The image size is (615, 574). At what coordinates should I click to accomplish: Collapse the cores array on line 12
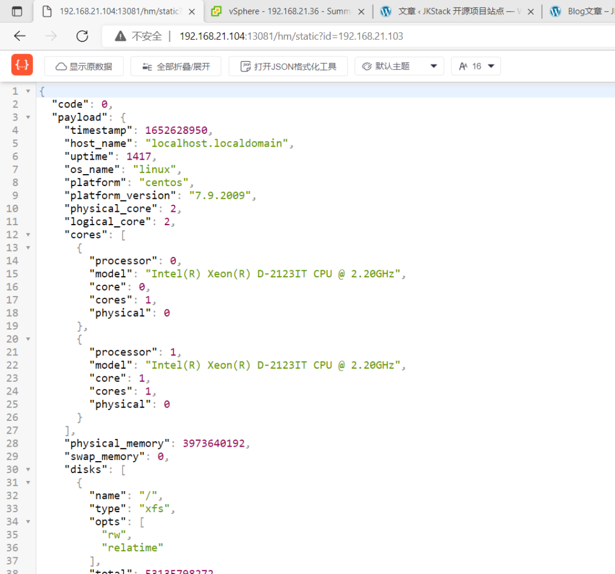point(28,235)
